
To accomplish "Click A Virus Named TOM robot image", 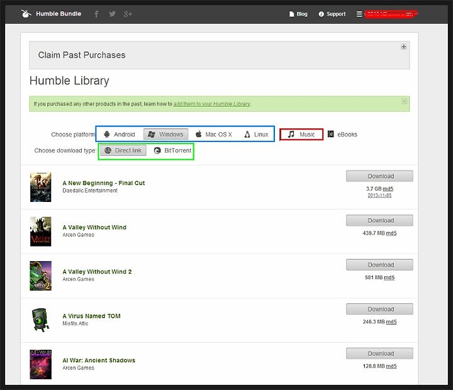I will click(41, 320).
